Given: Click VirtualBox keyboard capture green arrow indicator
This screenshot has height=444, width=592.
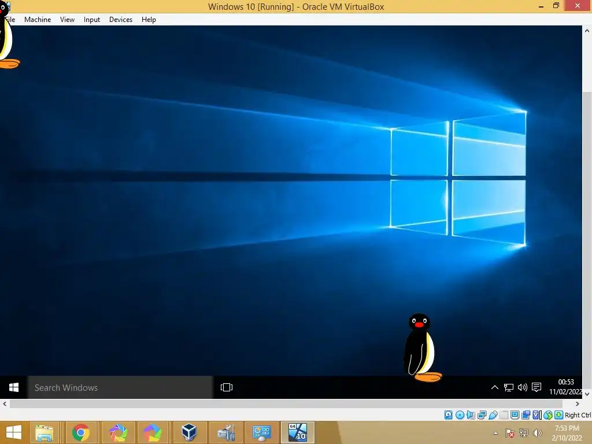Looking at the screenshot, I should tap(559, 415).
